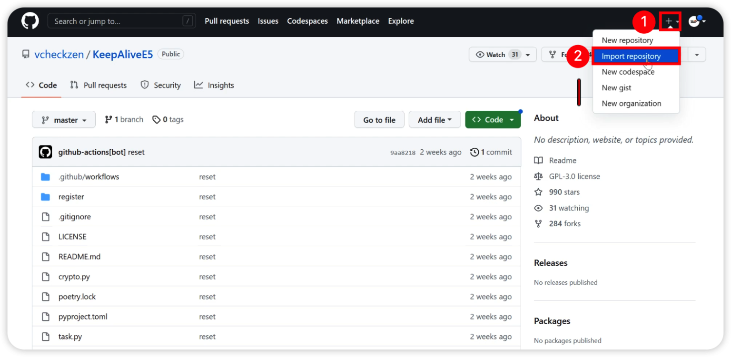Screen dimensions: 731x357
Task: Click the fork icon beside 284 forks
Action: click(538, 223)
